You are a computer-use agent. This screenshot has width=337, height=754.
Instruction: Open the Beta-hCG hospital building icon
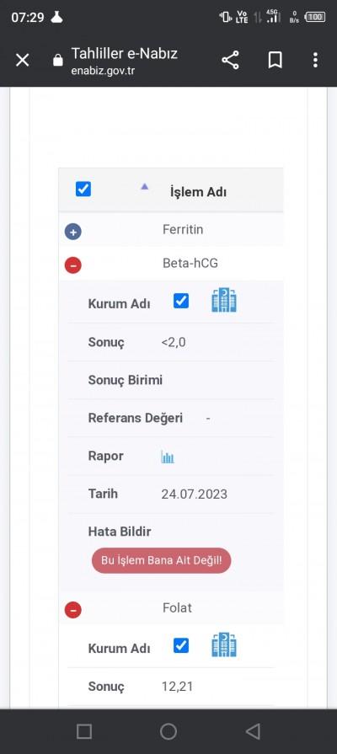(x=224, y=301)
